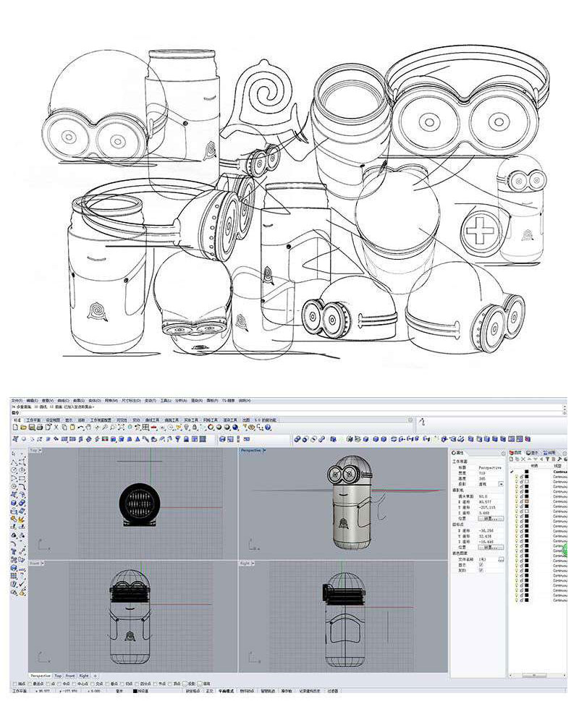Open the Document Properties icon

(x=48, y=428)
